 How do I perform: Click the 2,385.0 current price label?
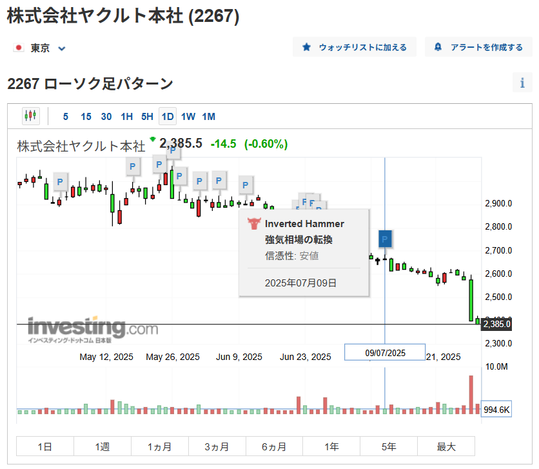pos(496,324)
